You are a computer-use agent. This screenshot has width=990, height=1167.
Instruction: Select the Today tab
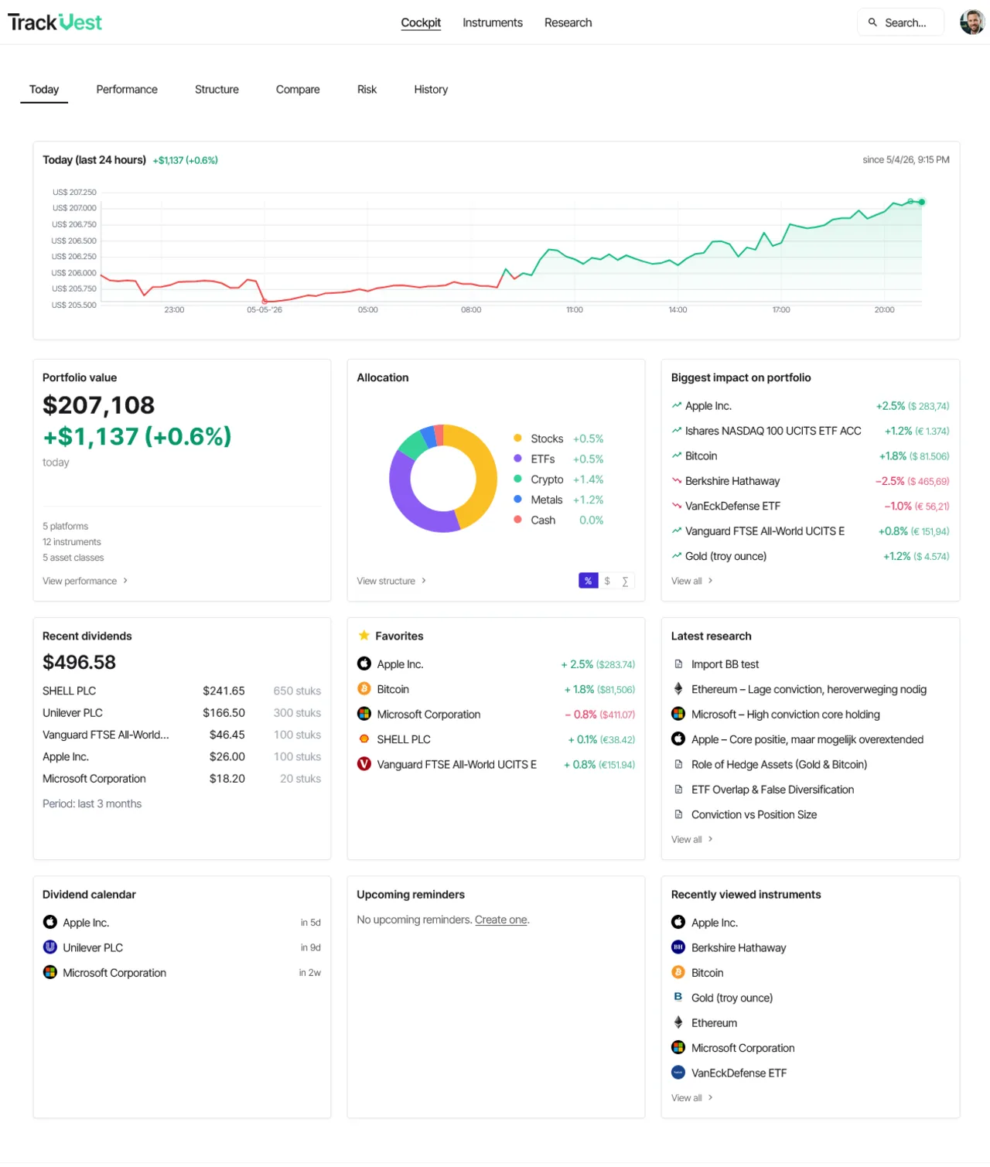(44, 90)
